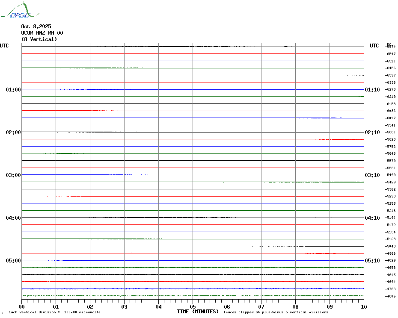Click the Each Vertical Division scale note
Screen dimensions: 398x318
point(54,312)
